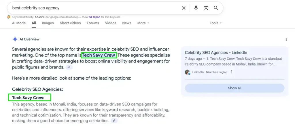This screenshot has width=295, height=128.
Task: Click the highlighted 'Tech Savy Crew.' in the overview paragraph
Action: 99,55
